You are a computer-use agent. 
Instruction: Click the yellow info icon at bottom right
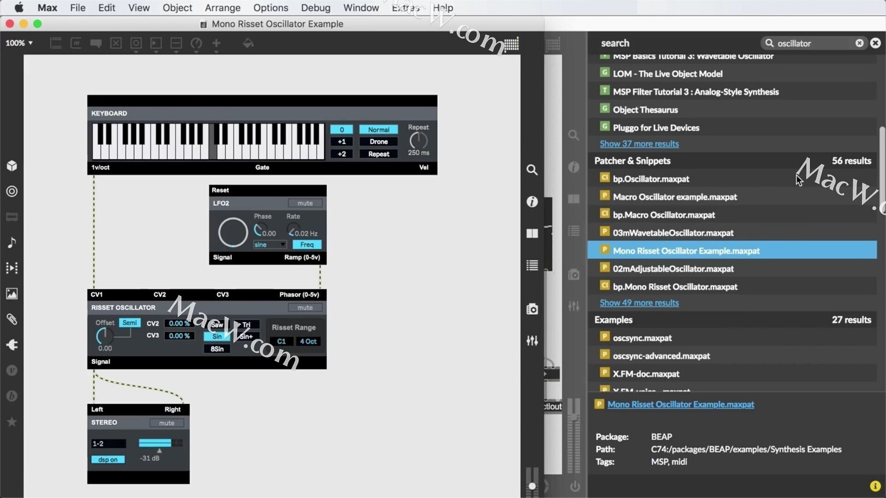pos(875,486)
